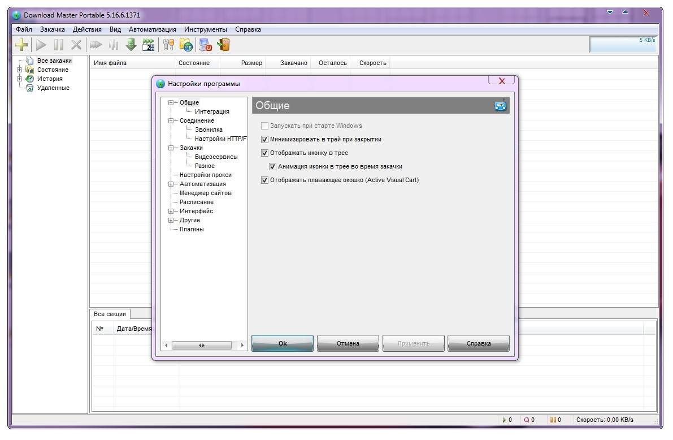Screen dimensions: 673x440
Task: Click the История clock icon
Action: coord(29,79)
